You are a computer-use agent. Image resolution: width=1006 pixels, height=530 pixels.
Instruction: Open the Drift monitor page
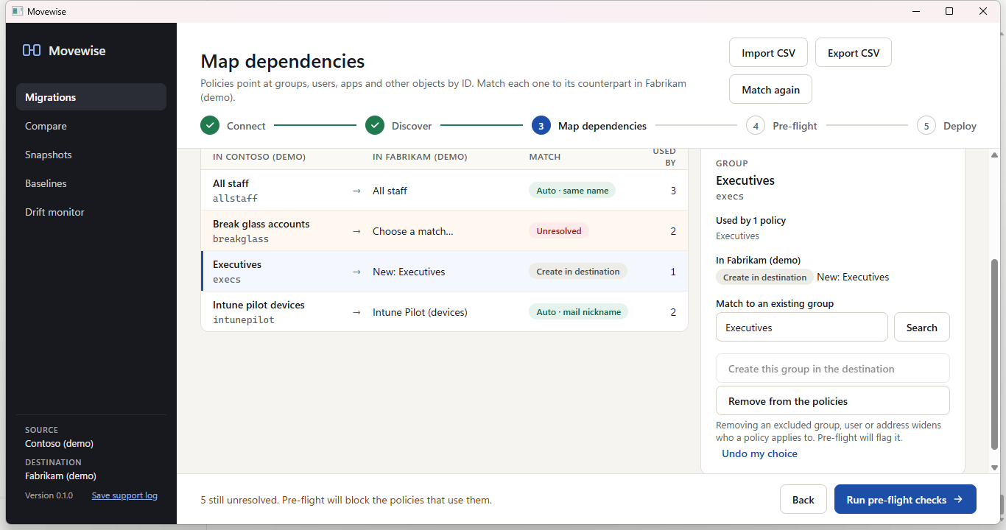pos(91,212)
